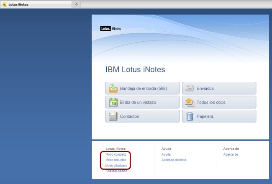The height and width of the screenshot is (184, 272).
Task: Open Accesos directos link
Action: pos(174,160)
